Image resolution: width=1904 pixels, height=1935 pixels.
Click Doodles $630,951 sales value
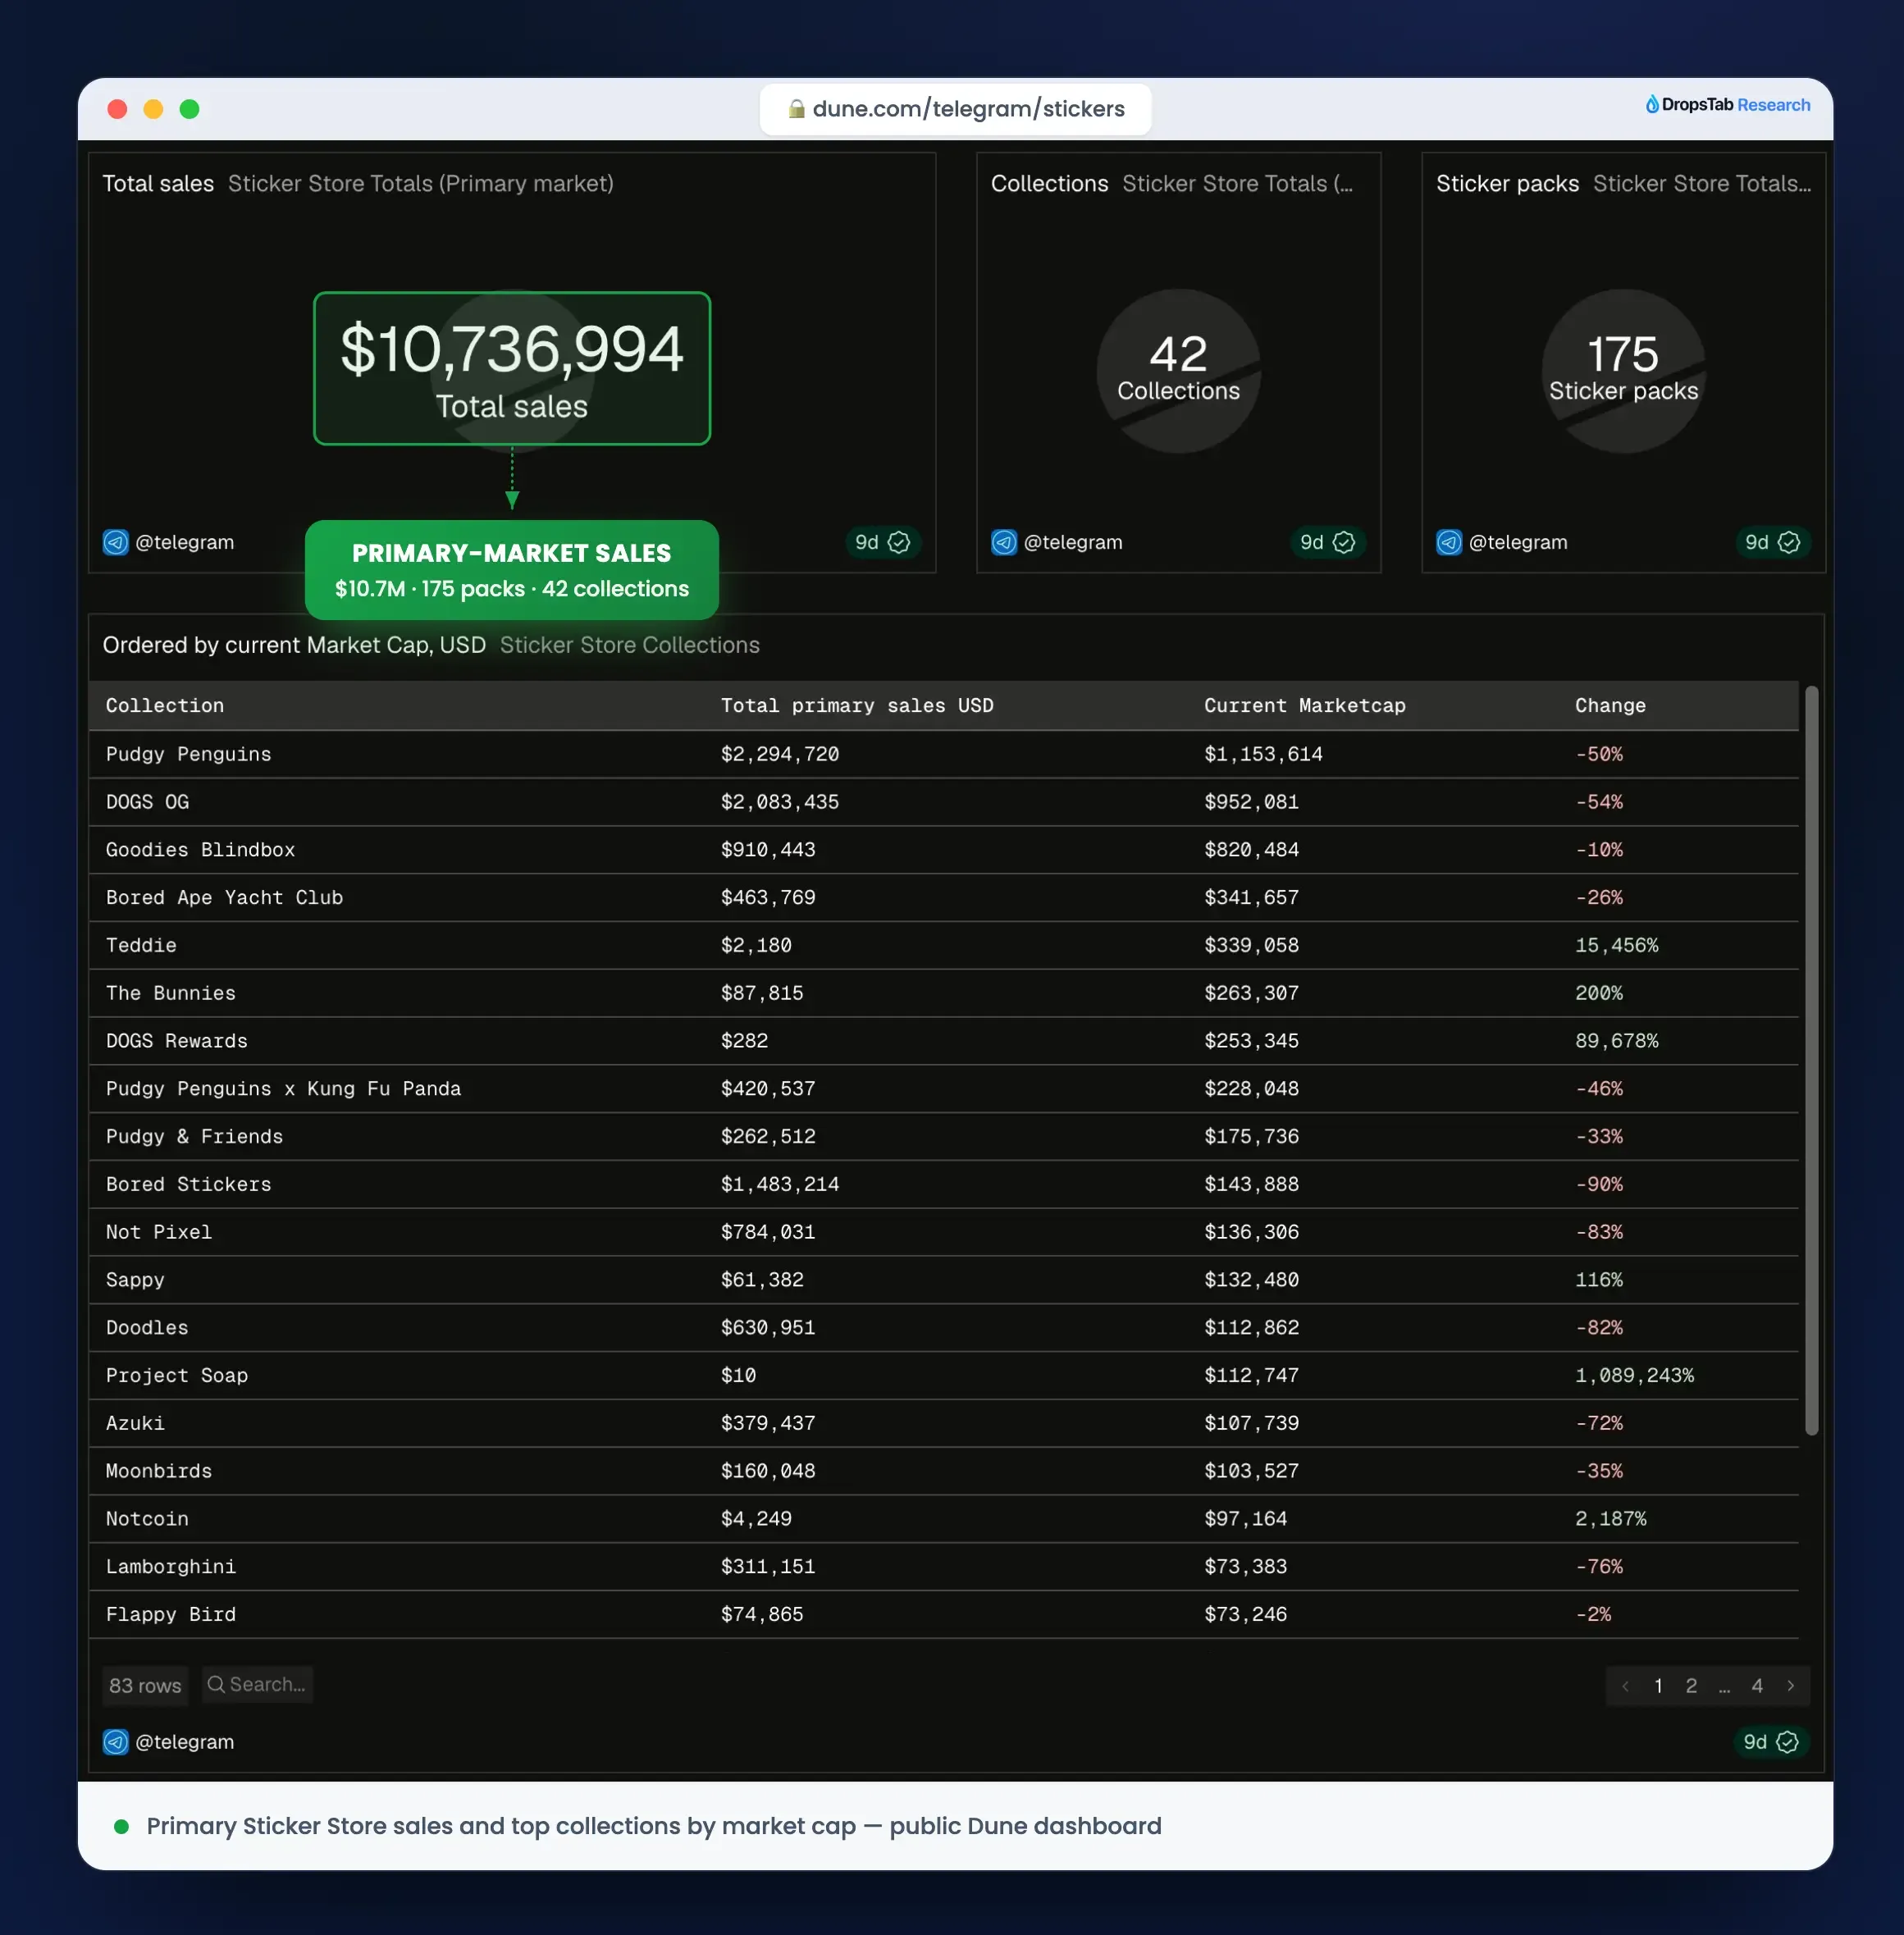[768, 1328]
